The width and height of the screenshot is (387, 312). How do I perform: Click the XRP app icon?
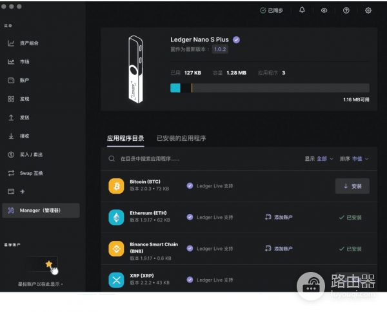[116, 280]
